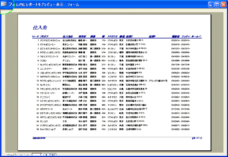The image size is (228, 157).
Task: Maximize the form window
Action: pyautogui.click(x=217, y=4)
